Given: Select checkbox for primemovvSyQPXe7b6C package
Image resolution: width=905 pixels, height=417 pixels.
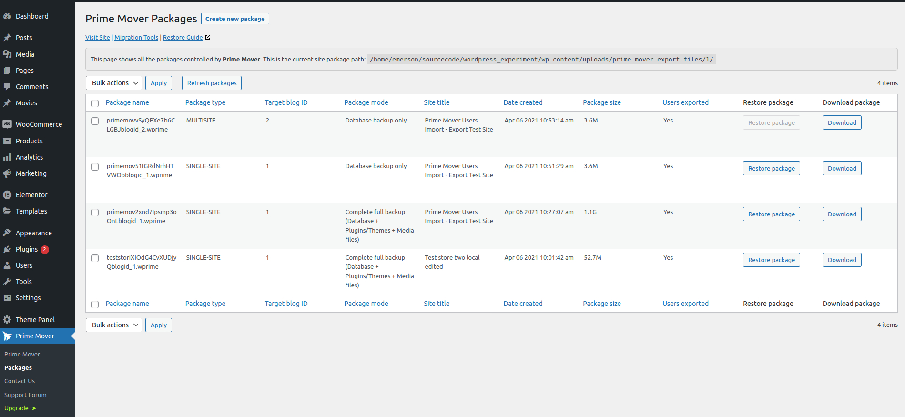Looking at the screenshot, I should pos(95,121).
